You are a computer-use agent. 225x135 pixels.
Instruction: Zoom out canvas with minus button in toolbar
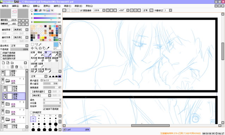click(108, 10)
